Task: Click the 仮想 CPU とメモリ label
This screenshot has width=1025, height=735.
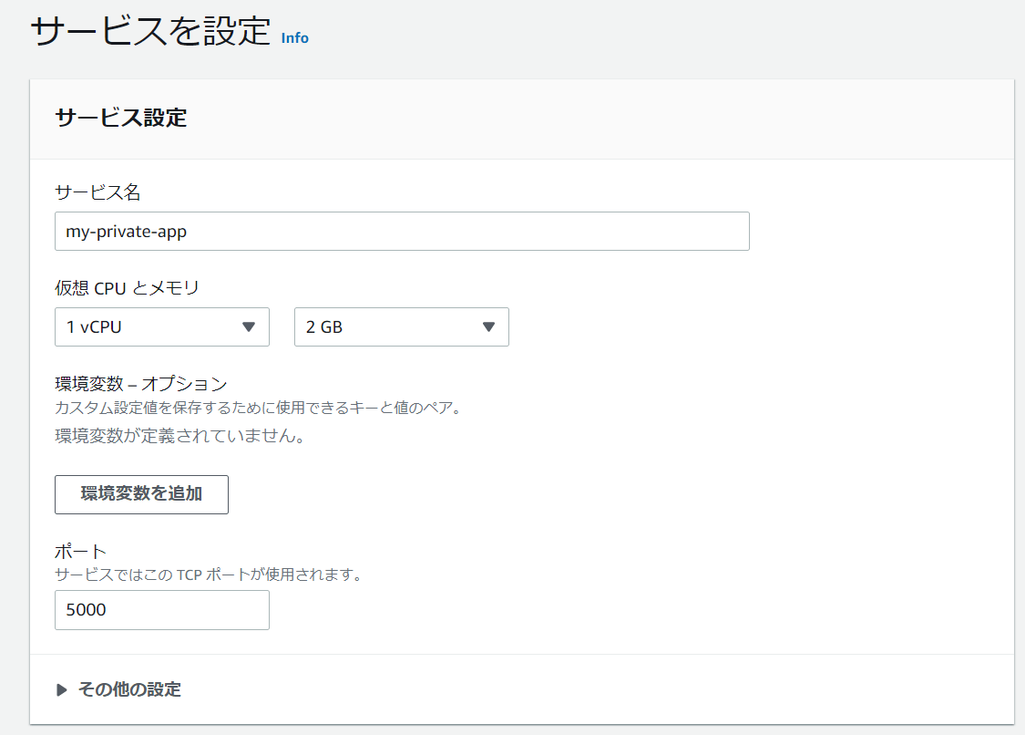Action: pos(127,288)
